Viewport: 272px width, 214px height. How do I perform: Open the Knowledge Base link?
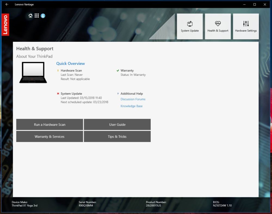[x=131, y=106]
